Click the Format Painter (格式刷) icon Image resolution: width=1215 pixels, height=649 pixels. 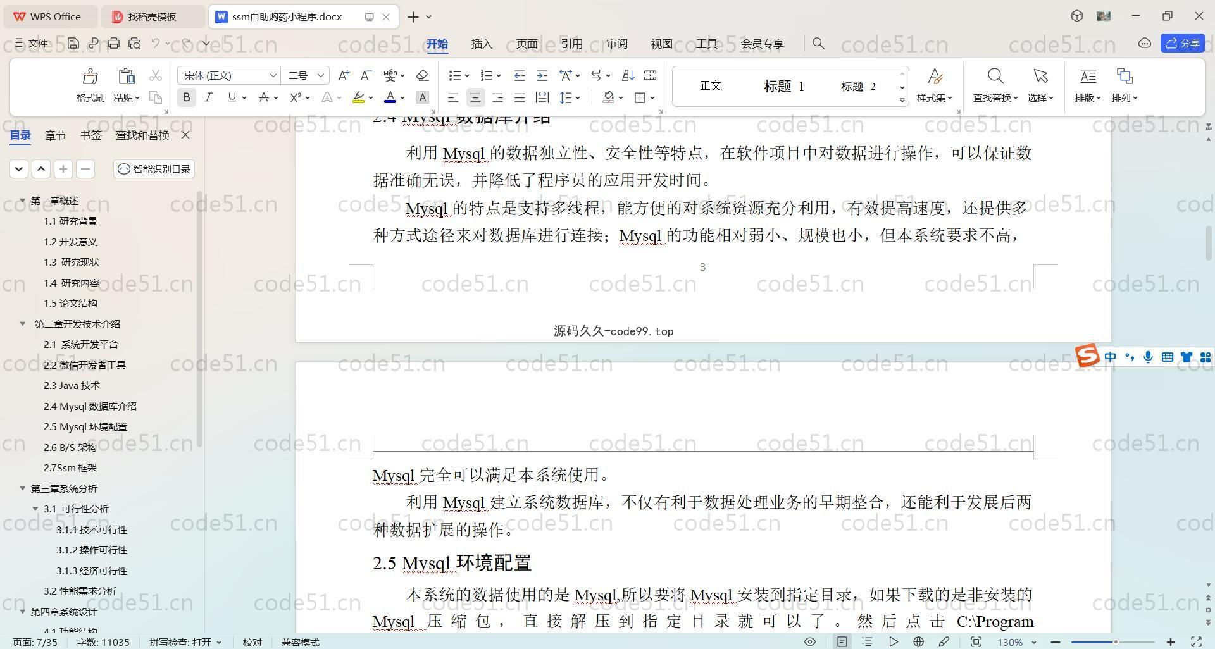pyautogui.click(x=90, y=77)
